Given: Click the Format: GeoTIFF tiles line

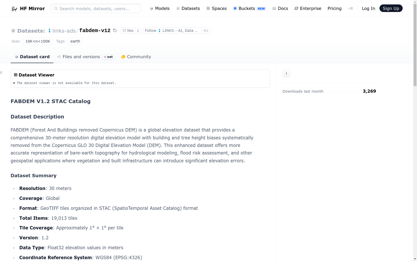Looking at the screenshot, I should (x=109, y=208).
